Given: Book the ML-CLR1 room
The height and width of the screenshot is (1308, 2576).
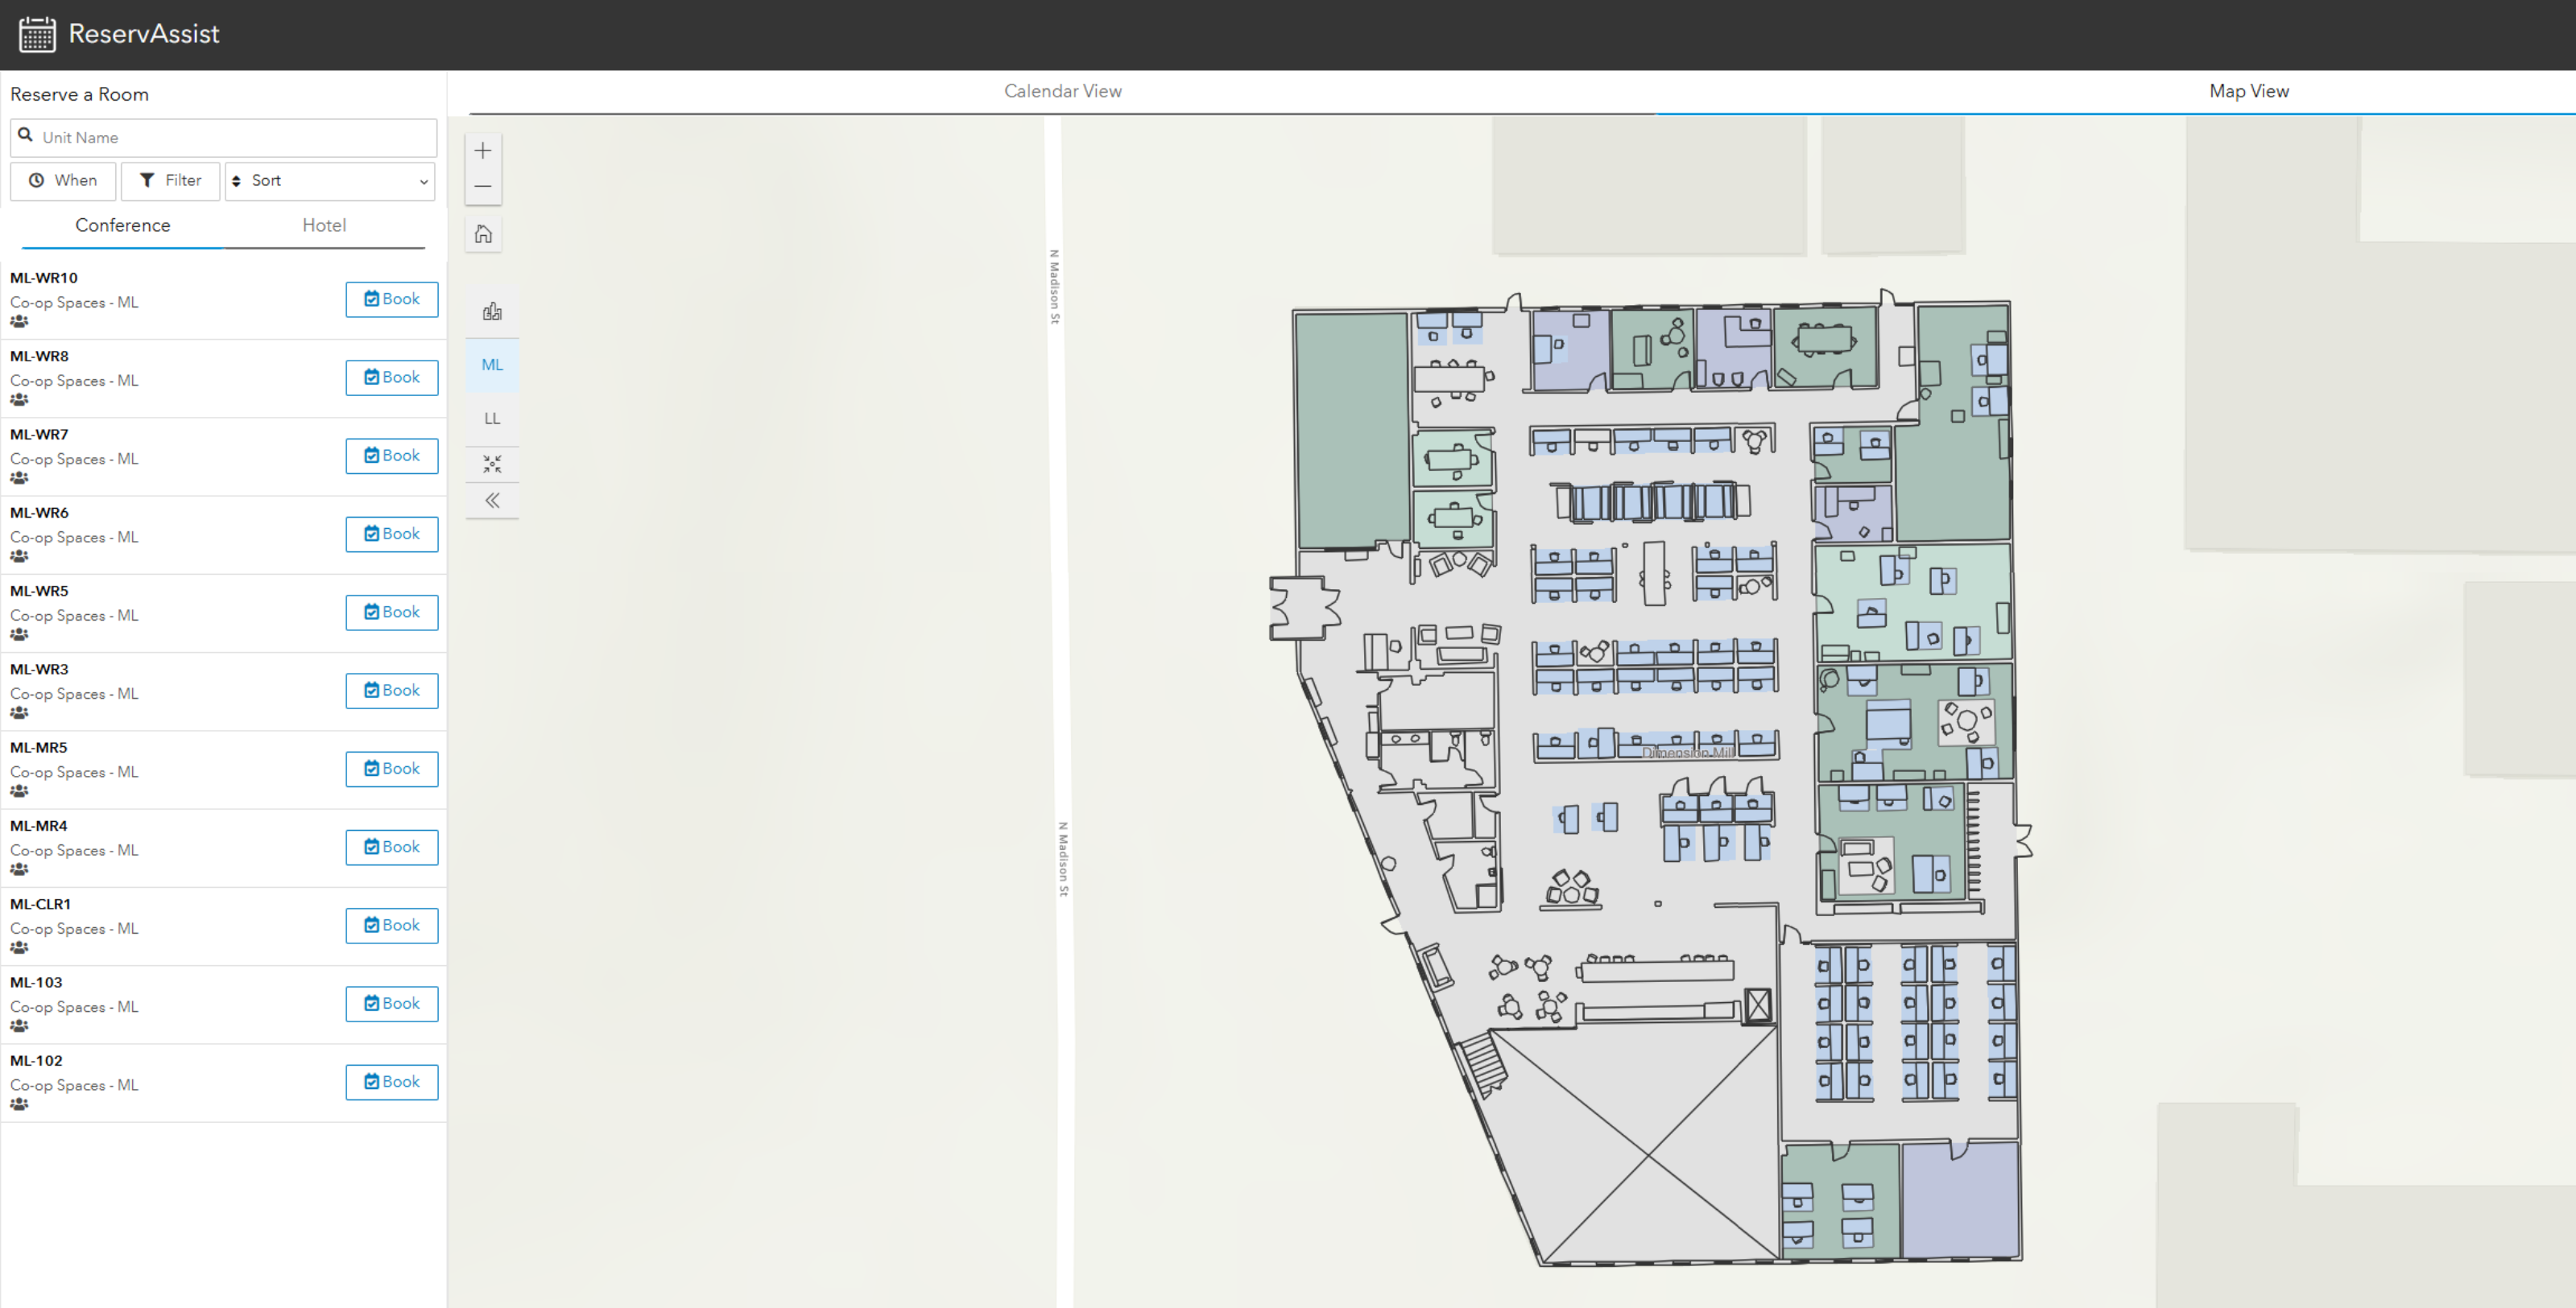Looking at the screenshot, I should pos(392,926).
